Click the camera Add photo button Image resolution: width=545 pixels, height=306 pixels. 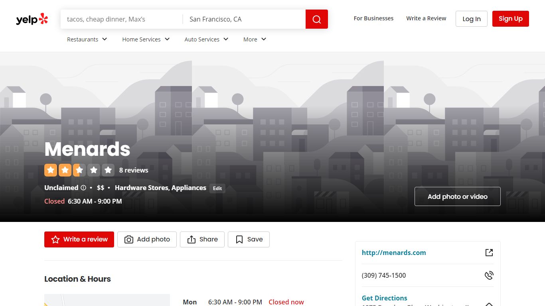click(147, 239)
